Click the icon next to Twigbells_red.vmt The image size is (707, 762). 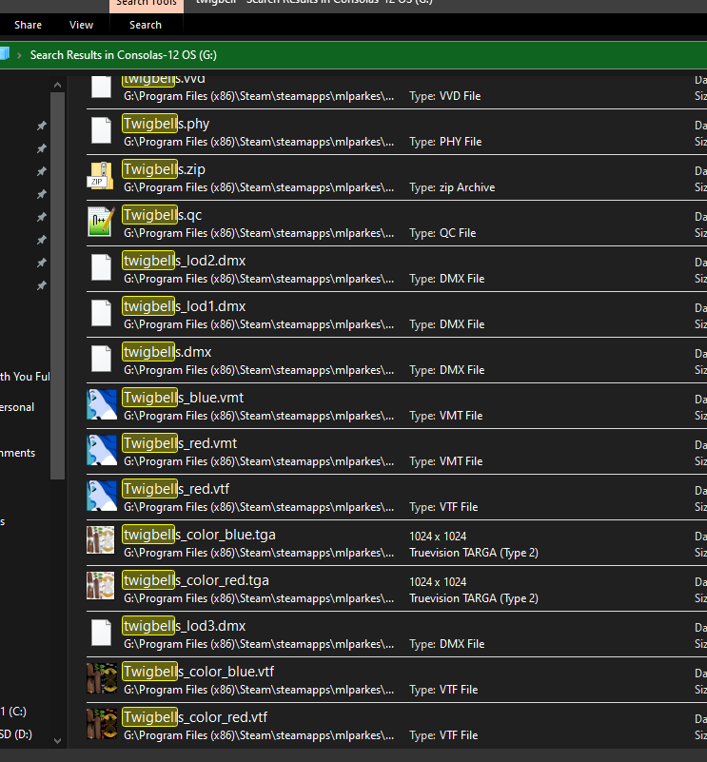(102, 450)
